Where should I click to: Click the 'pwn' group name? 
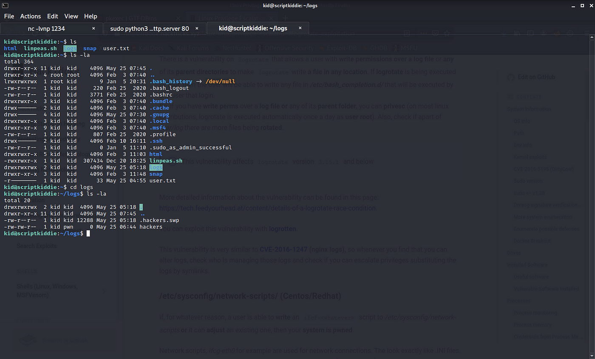(69, 227)
